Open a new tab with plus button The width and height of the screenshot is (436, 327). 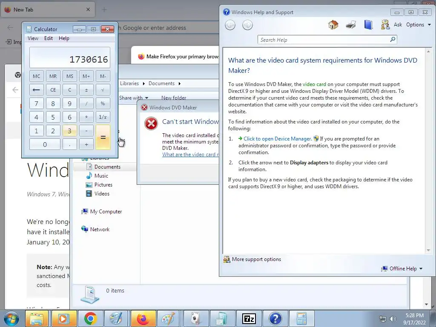click(104, 10)
